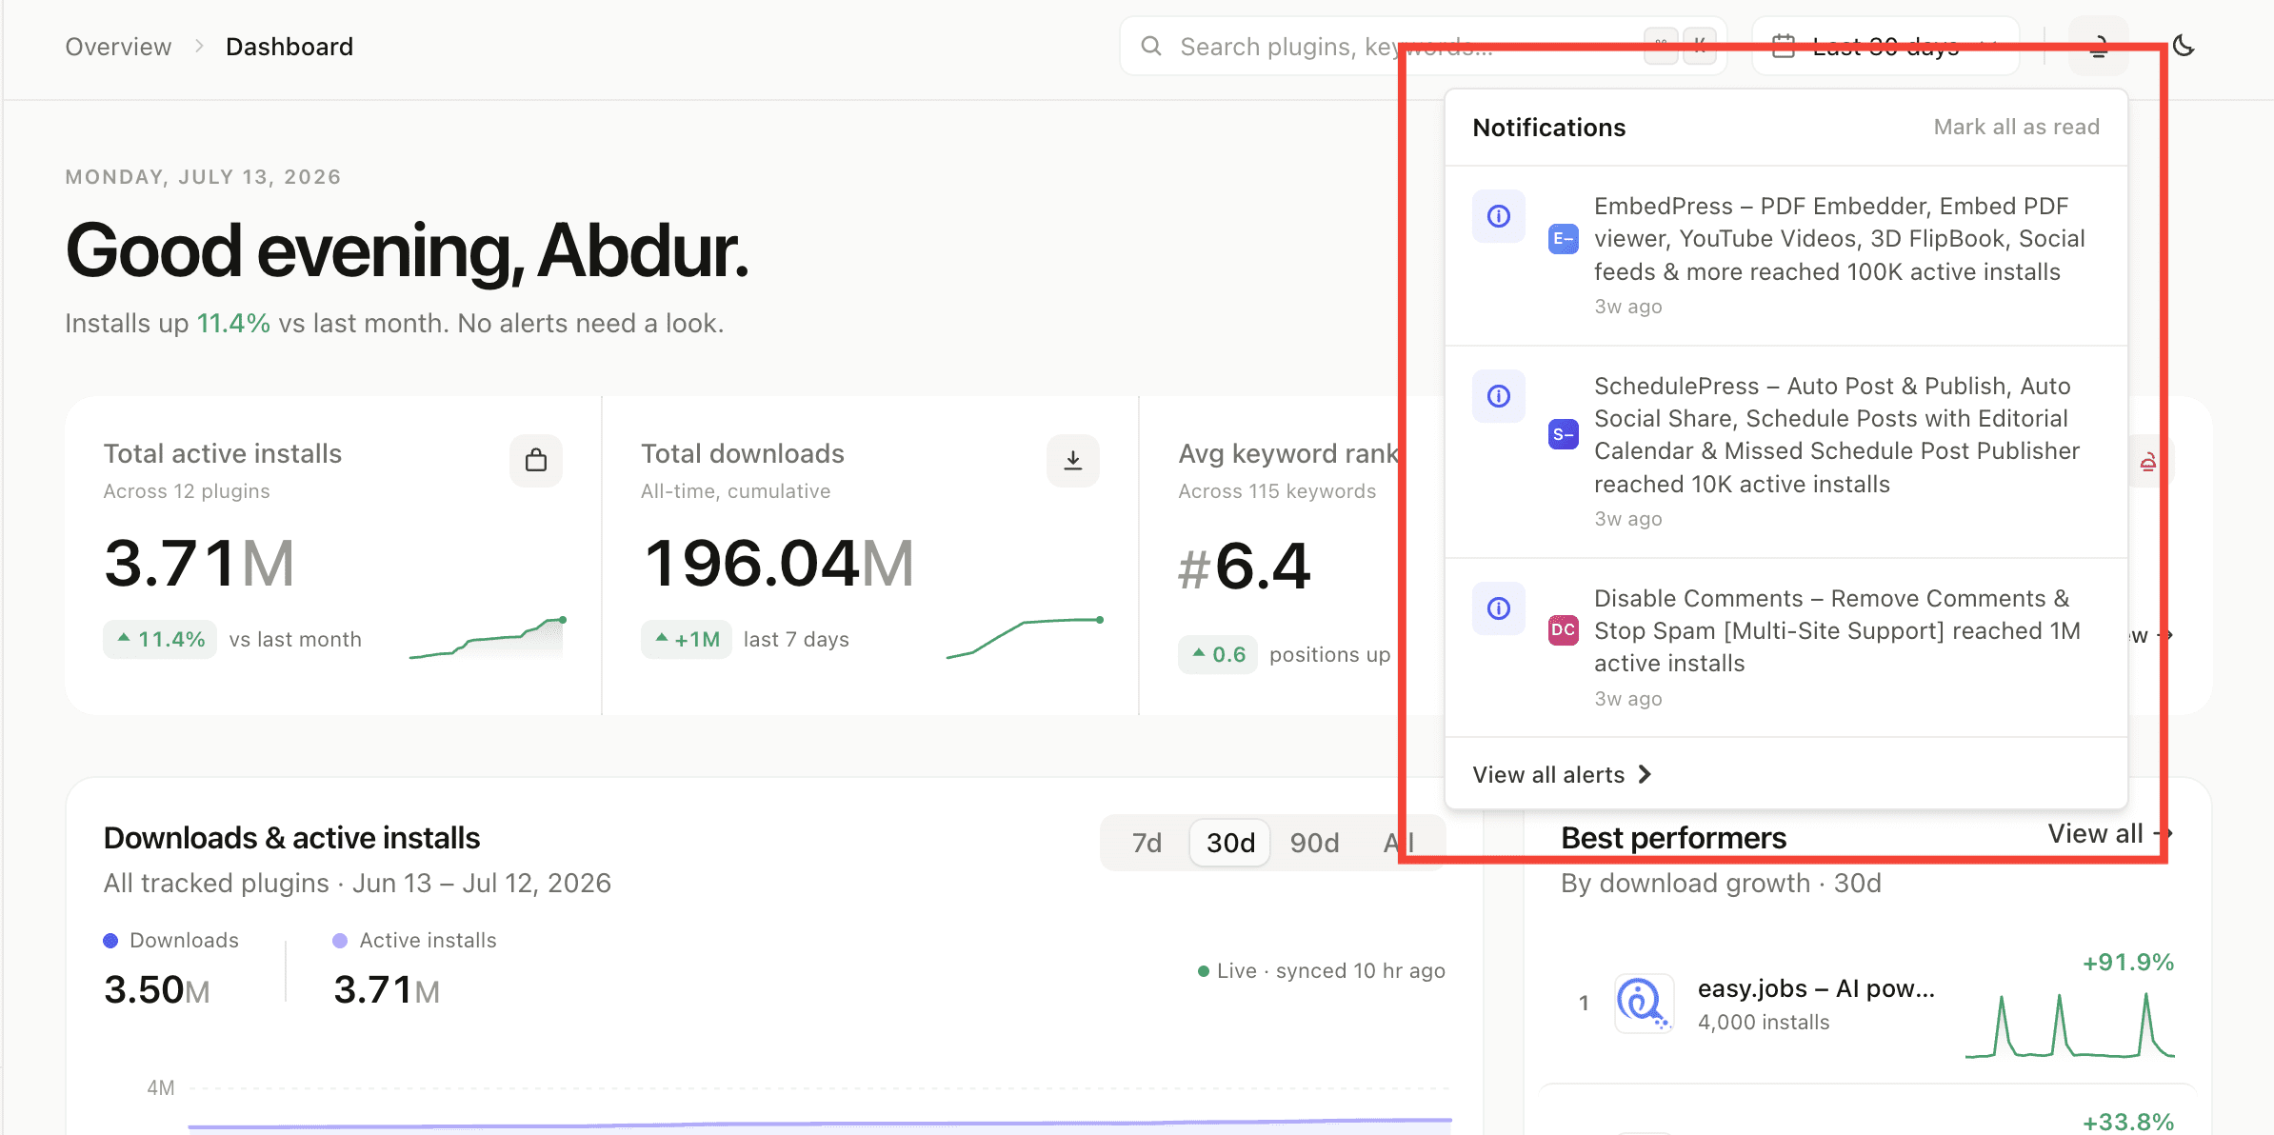Open View all in Best performers
The height and width of the screenshot is (1135, 2274).
coord(2110,834)
